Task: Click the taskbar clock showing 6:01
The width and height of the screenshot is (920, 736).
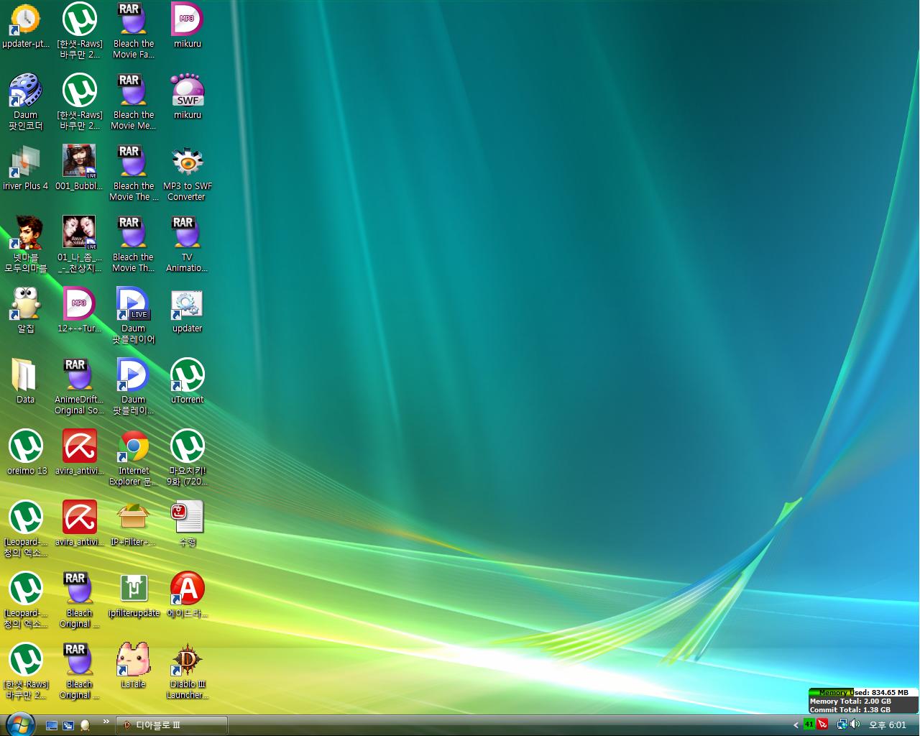Action: pyautogui.click(x=888, y=725)
